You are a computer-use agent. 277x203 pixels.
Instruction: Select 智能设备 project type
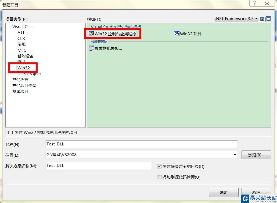click(x=26, y=56)
